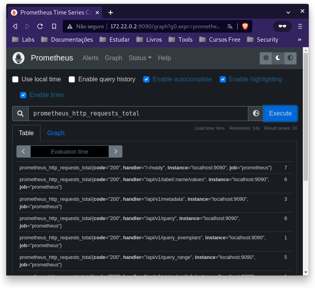The width and height of the screenshot is (315, 288).
Task: Click the browser back arrow
Action: point(15,26)
